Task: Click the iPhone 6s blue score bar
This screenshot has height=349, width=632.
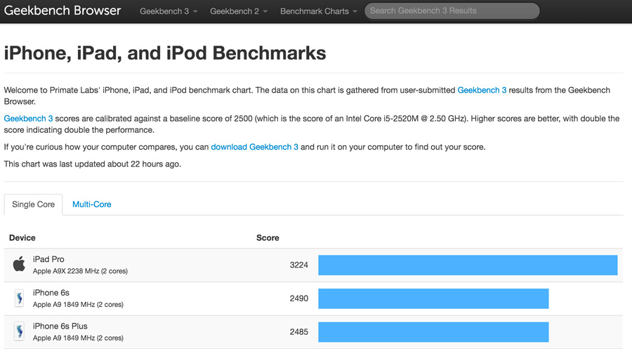Action: click(433, 298)
